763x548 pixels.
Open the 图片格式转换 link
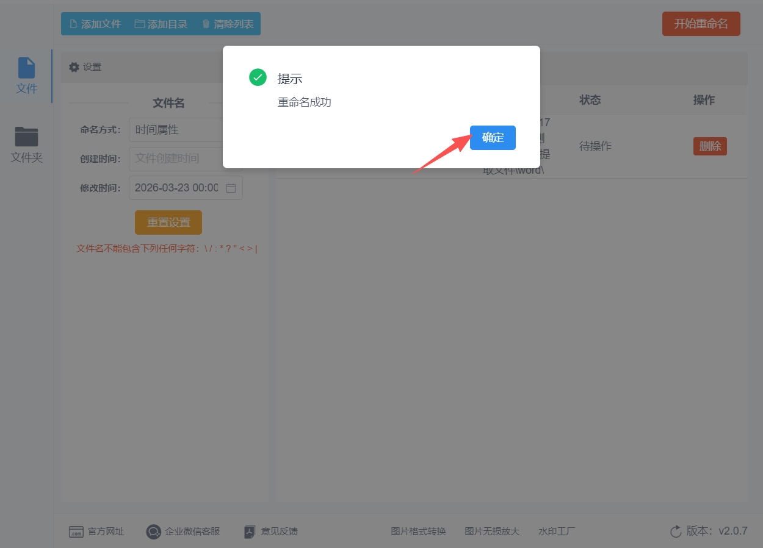419,531
